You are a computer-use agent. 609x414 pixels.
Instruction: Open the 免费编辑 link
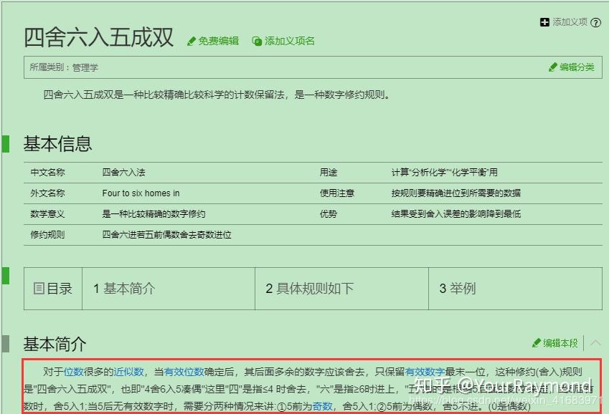click(218, 41)
